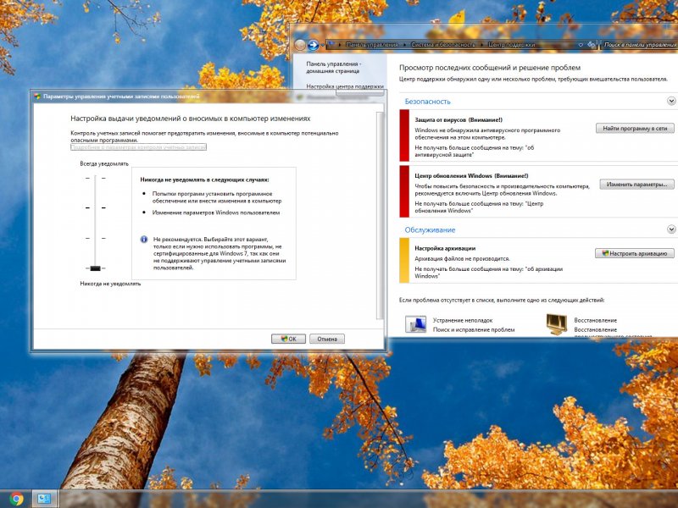
Task: Collapse the Безопасность section chevron
Action: (671, 101)
